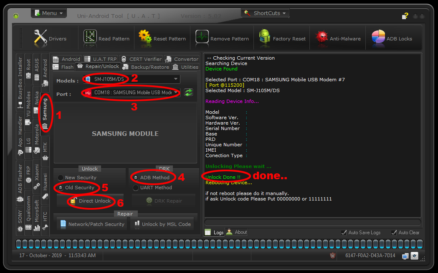The height and width of the screenshot is (273, 438).
Task: Select the Huawei vertical tab
Action: [x=45, y=186]
